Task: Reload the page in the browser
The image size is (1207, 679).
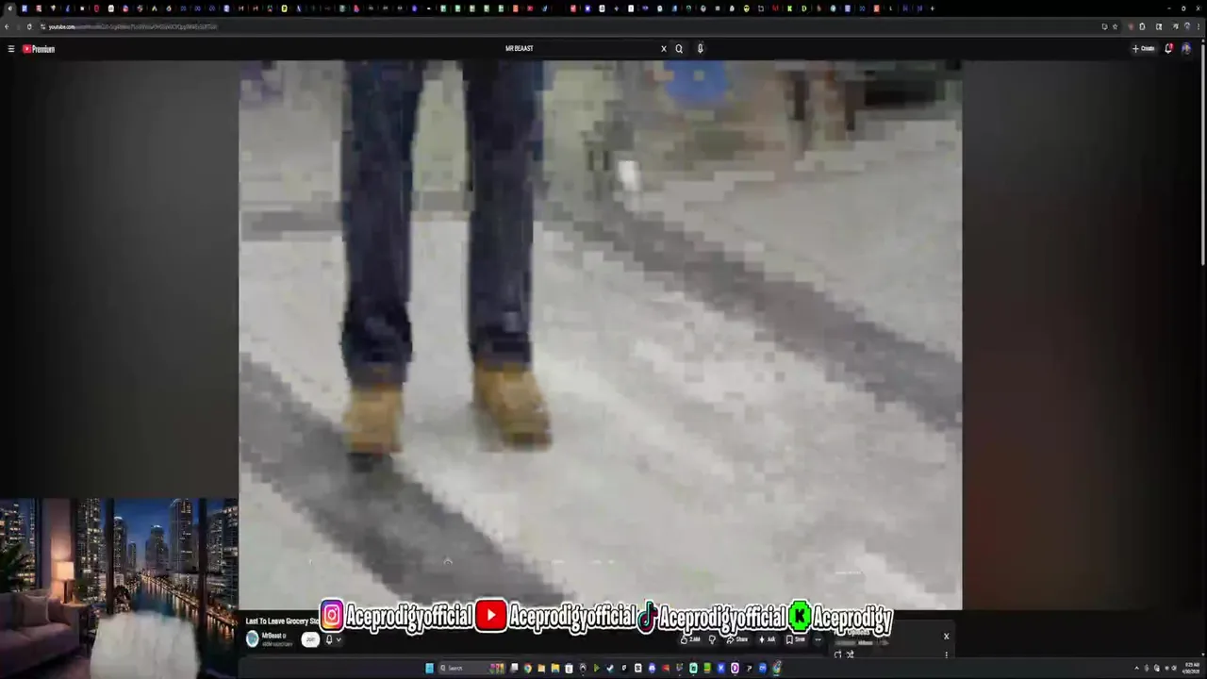Action: pos(29,26)
